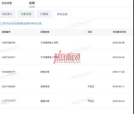Open violation record 14037334671

[8, 57]
